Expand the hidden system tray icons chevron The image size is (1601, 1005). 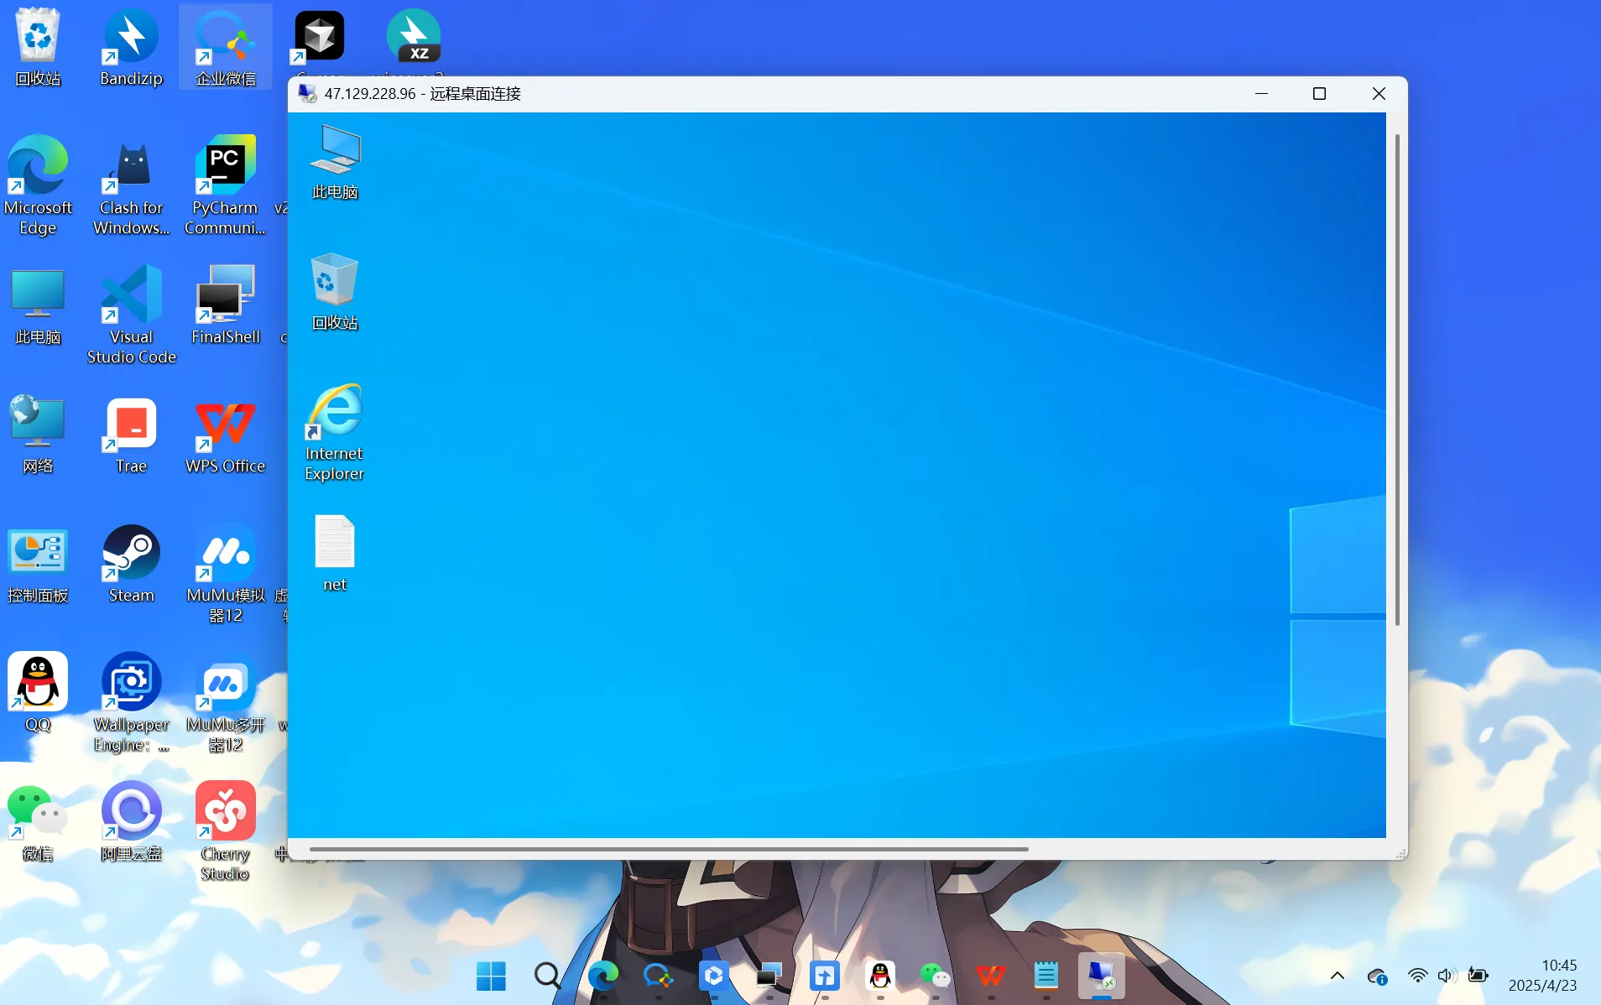click(1338, 976)
